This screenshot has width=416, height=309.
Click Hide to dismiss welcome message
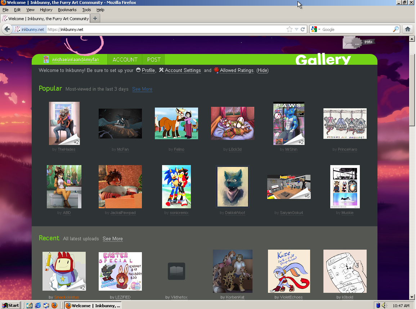(263, 70)
